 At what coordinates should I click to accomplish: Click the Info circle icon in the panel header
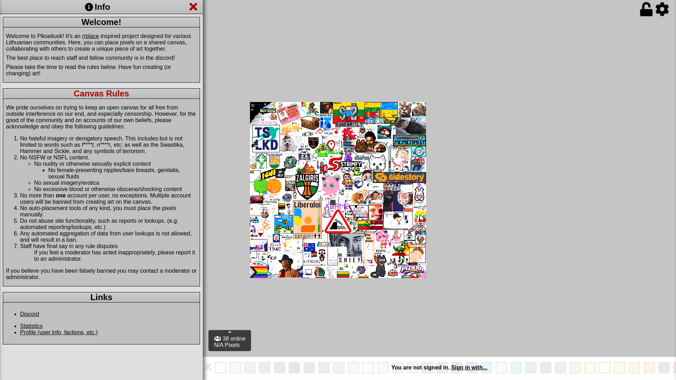89,7
